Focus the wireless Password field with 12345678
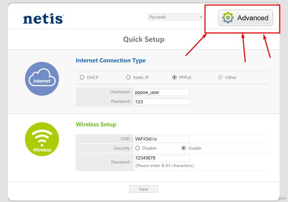The height and width of the screenshot is (202, 288). [162, 158]
